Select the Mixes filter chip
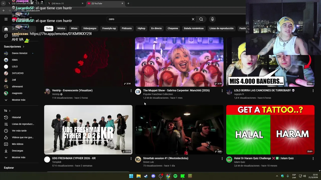Image resolution: width=321 pixels, height=180 pixels. (x=74, y=28)
